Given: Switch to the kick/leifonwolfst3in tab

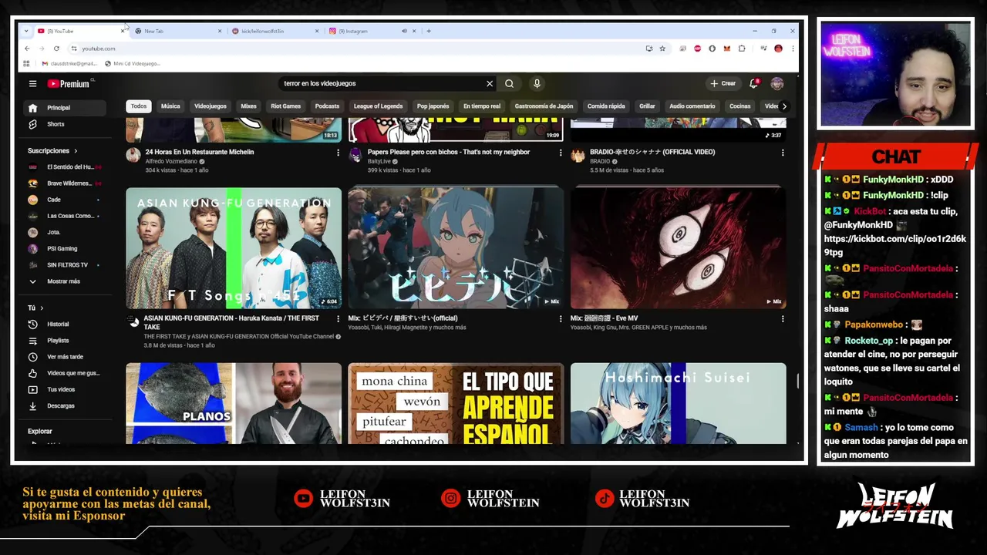Looking at the screenshot, I should 275,31.
